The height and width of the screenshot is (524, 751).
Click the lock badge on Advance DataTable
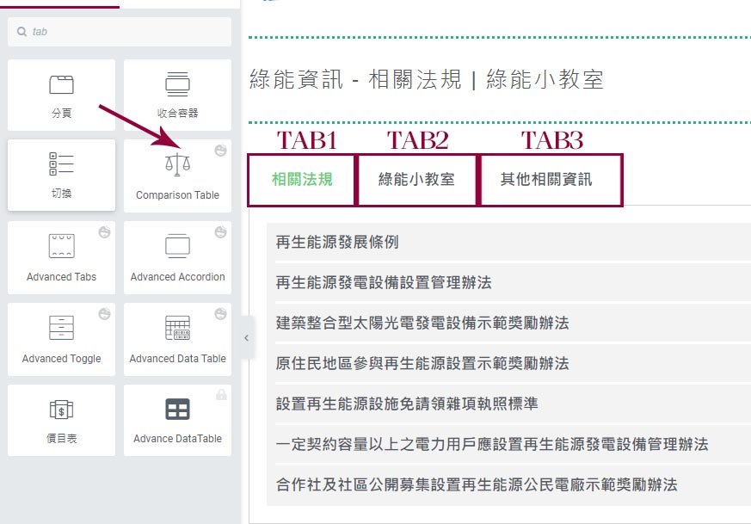[221, 395]
